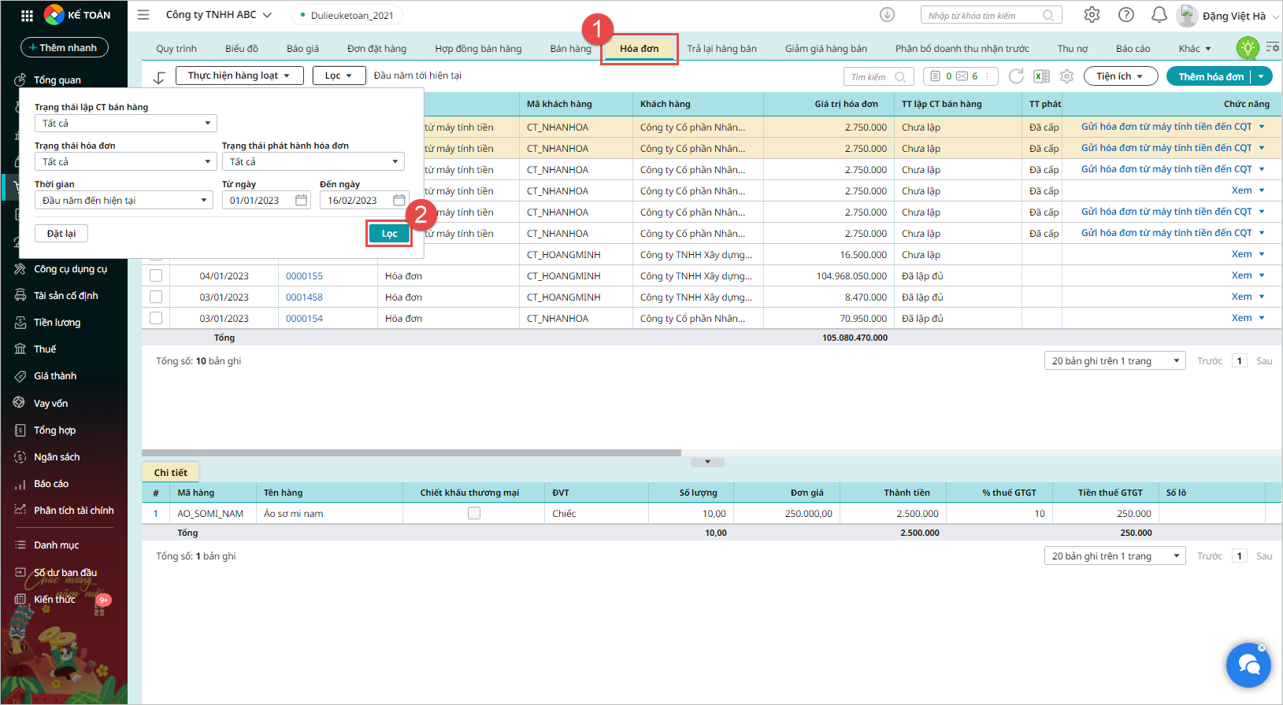
Task: Open the settings gear in top bar
Action: (x=1092, y=15)
